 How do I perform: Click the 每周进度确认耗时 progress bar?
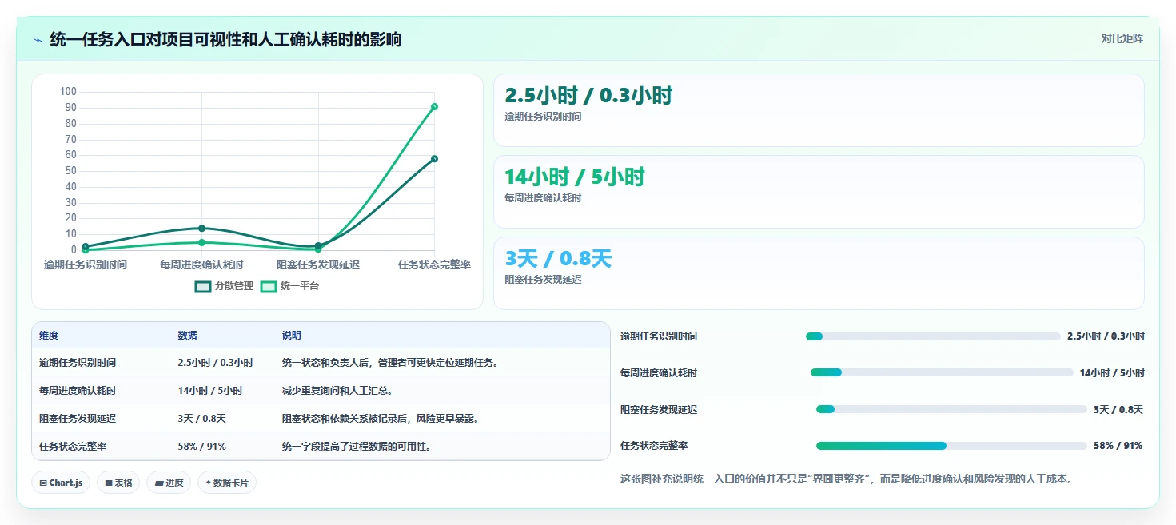pyautogui.click(x=942, y=372)
